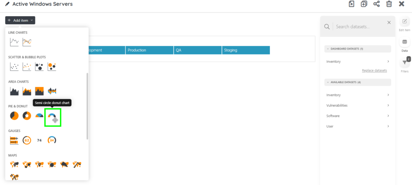Image resolution: width=412 pixels, height=185 pixels.
Task: Add the semi circle donut chart
Action: coord(52,116)
